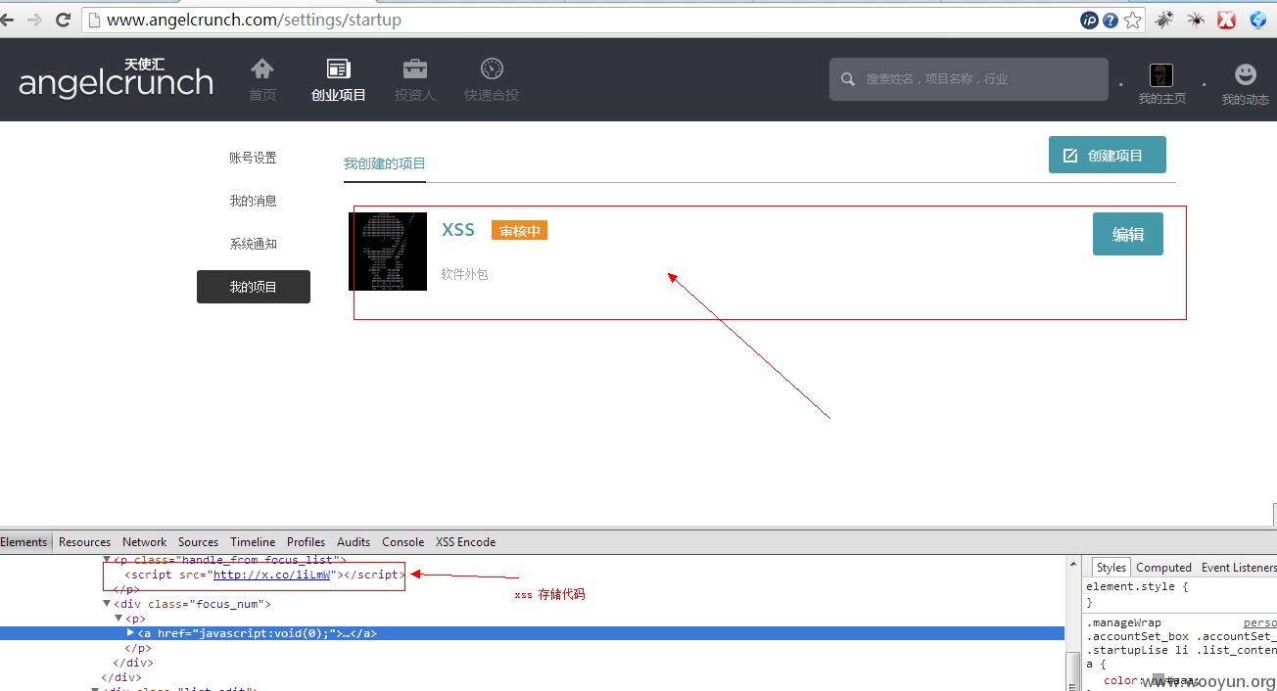
Task: Switch to DevTools Network tab
Action: (x=144, y=542)
